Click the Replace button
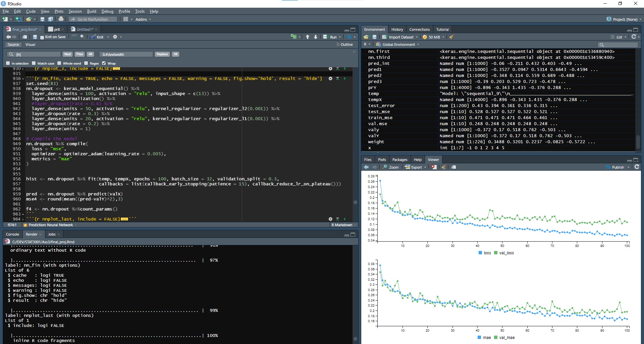 (162, 54)
